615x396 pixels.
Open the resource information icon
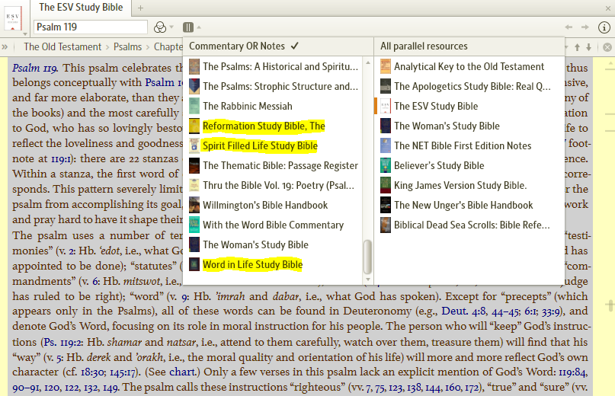[604, 27]
